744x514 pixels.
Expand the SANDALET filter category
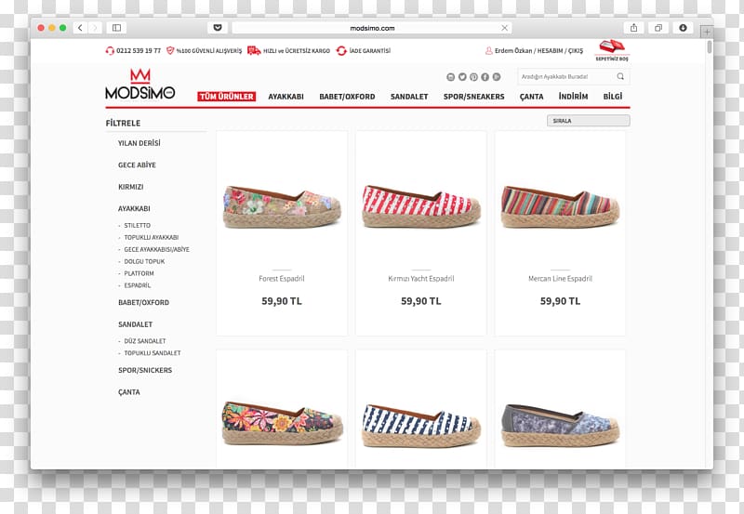pyautogui.click(x=135, y=324)
